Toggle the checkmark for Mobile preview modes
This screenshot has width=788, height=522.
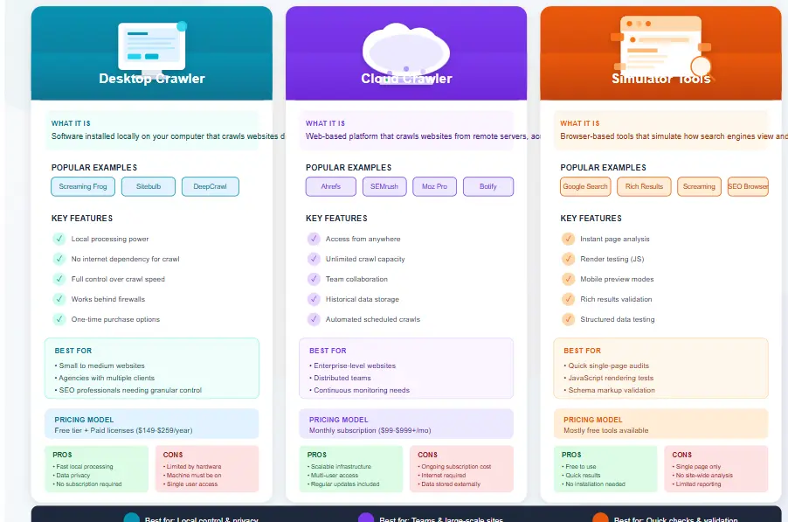coord(568,278)
